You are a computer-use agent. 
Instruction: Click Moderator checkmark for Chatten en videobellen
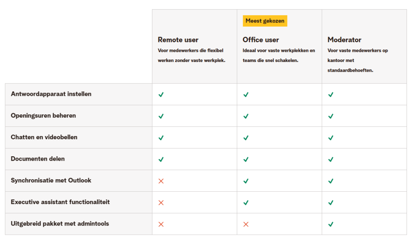331,138
